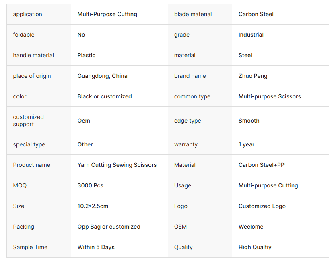
Task: Click the 'customized support' label
Action: point(28,121)
